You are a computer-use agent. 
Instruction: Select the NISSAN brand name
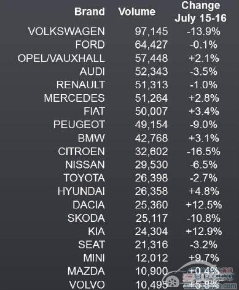tap(85, 165)
